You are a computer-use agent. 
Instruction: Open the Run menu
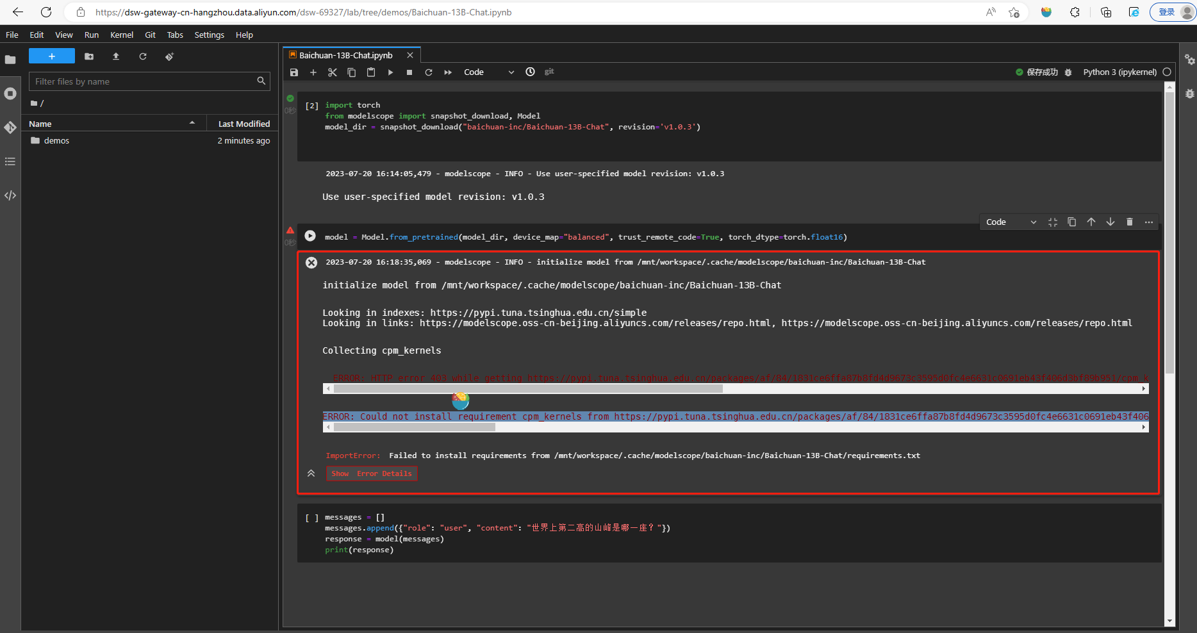point(92,35)
